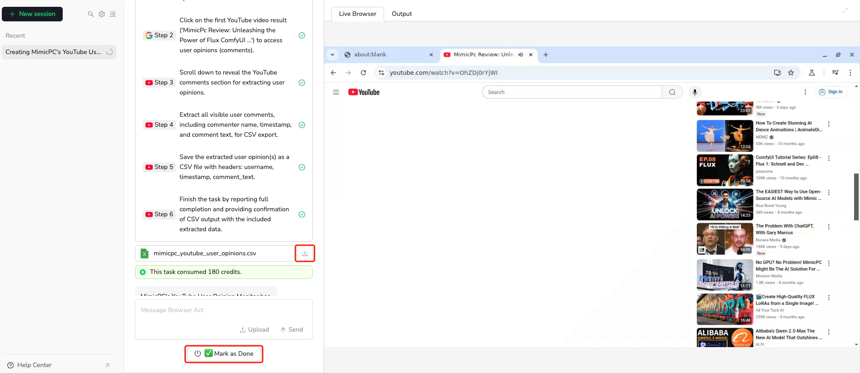Image resolution: width=860 pixels, height=373 pixels.
Task: Open options menu for AnimateDiff dance video
Action: (829, 124)
